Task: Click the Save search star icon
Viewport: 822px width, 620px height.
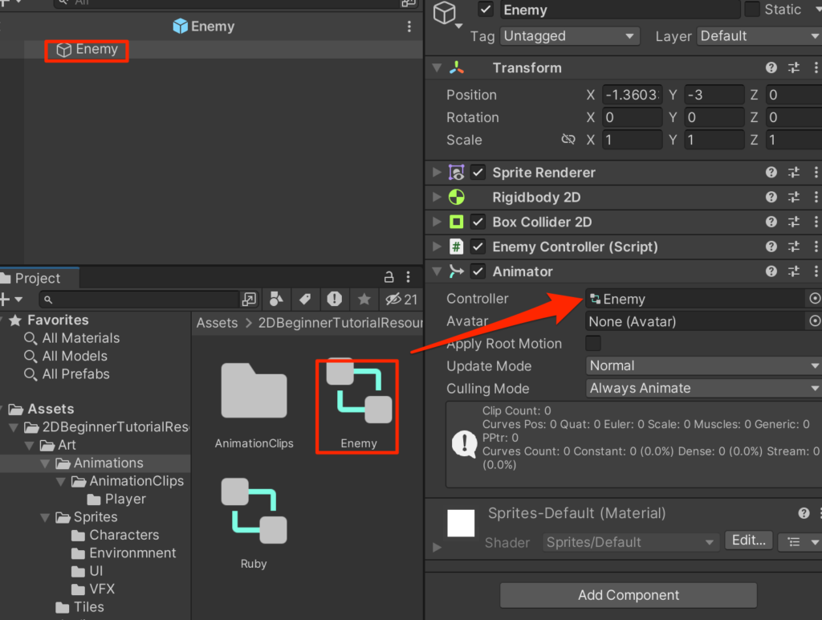Action: coord(364,299)
